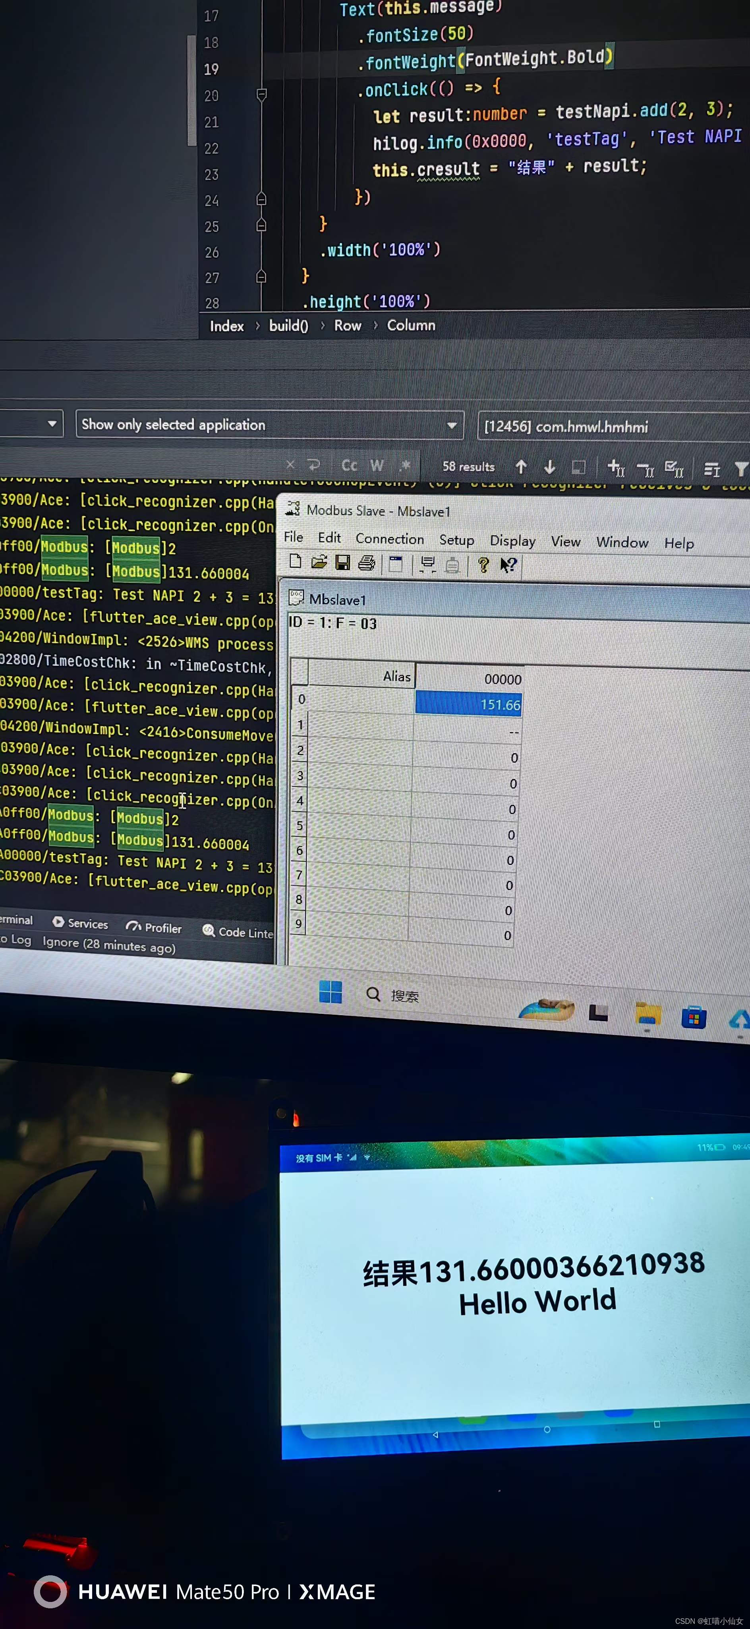The image size is (750, 1629).
Task: Toggle Match Case (Cc) in the log search
Action: point(350,465)
